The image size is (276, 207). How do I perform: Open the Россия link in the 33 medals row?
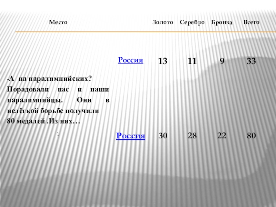(x=130, y=60)
